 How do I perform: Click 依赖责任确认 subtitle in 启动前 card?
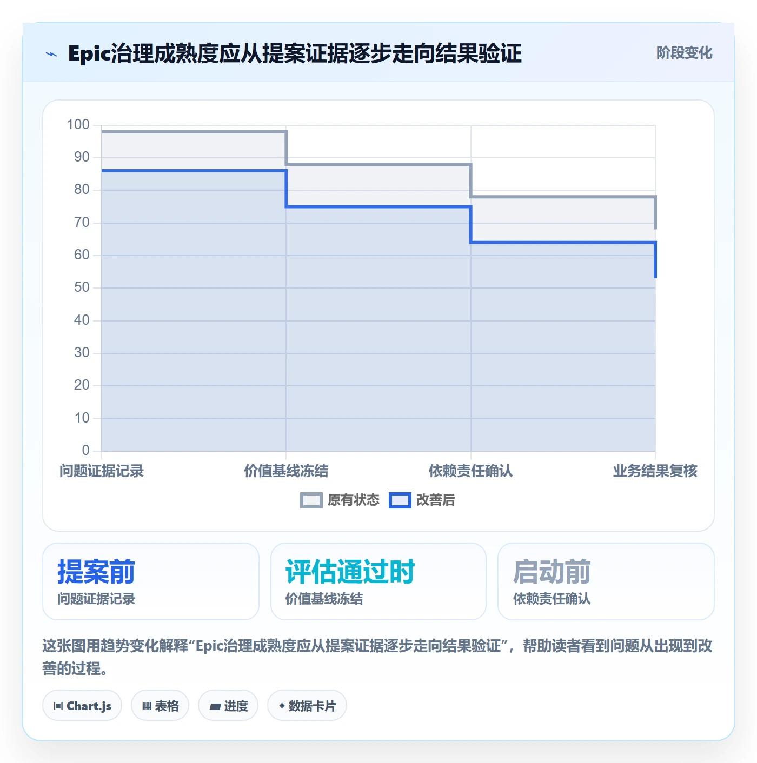click(x=552, y=599)
